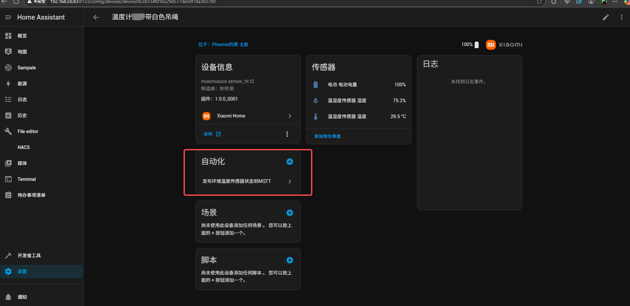Image resolution: width=630 pixels, height=306 pixels.
Task: Open 开发者工具 developer tools
Action: tap(29, 256)
